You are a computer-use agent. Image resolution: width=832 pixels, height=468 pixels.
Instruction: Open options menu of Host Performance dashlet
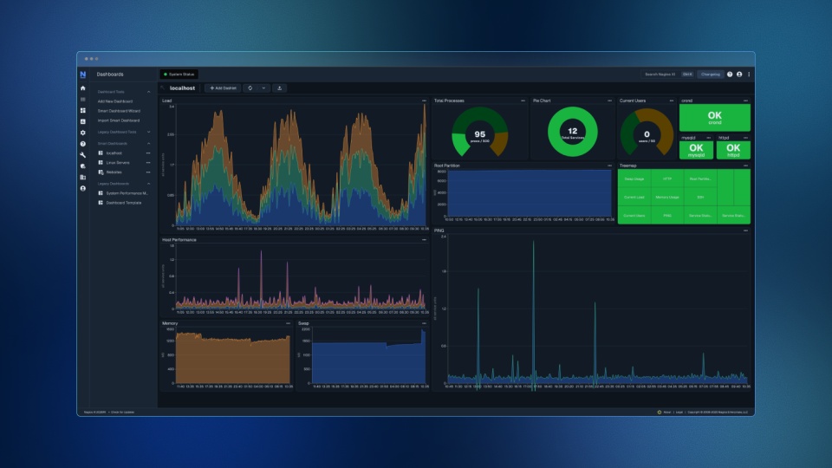[x=424, y=240]
